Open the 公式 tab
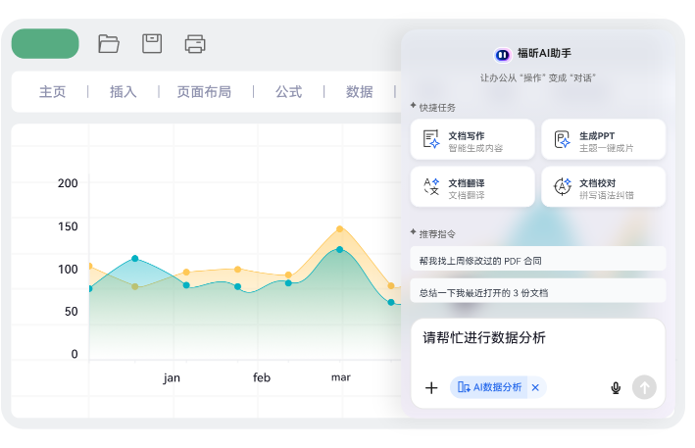695x448 pixels. point(288,92)
